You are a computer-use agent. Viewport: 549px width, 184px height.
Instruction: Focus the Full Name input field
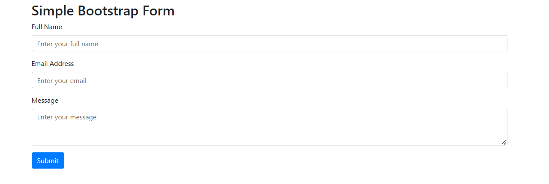pyautogui.click(x=269, y=43)
